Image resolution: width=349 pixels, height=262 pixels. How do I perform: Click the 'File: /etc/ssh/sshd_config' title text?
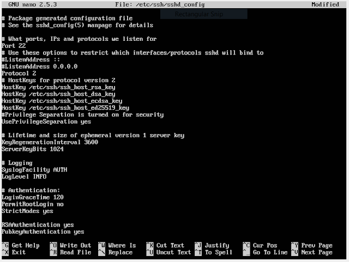pos(160,4)
